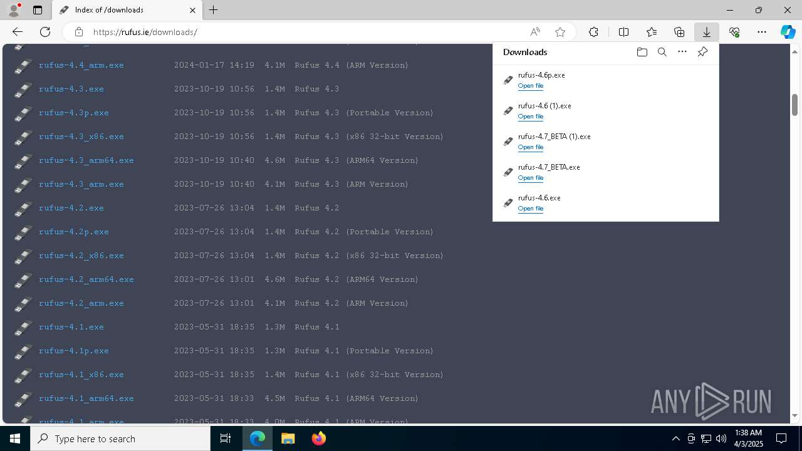This screenshot has height=451, width=802.
Task: Toggle the Downloads toolbar button
Action: pyautogui.click(x=706, y=32)
